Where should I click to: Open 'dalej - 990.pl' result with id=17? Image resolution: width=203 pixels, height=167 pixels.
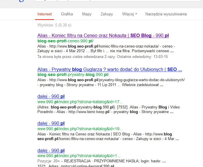pos(51,97)
